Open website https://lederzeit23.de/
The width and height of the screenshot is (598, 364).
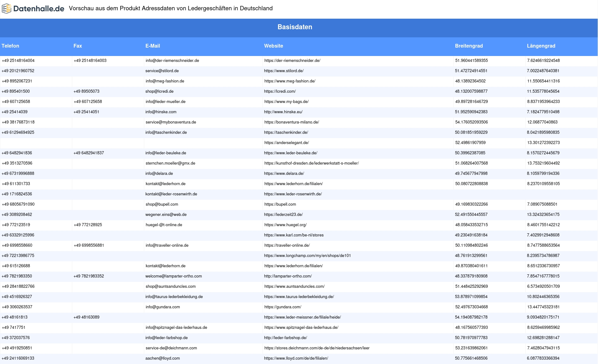tap(283, 215)
